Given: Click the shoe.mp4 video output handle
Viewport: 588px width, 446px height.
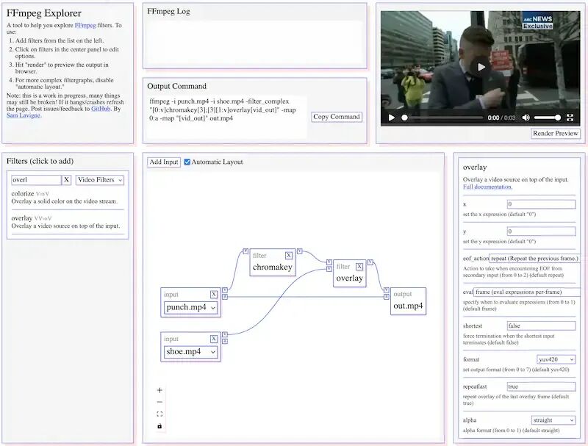Looking at the screenshot, I should click(225, 334).
